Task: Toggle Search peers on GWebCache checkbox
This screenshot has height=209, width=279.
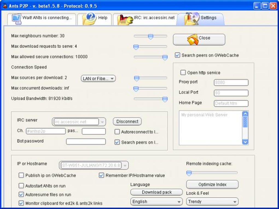Action: (x=177, y=55)
